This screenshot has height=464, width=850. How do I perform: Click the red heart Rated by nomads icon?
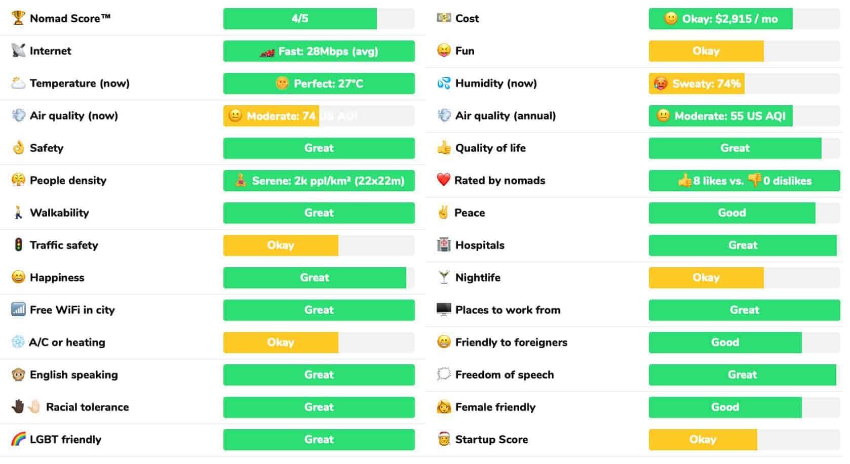(443, 180)
